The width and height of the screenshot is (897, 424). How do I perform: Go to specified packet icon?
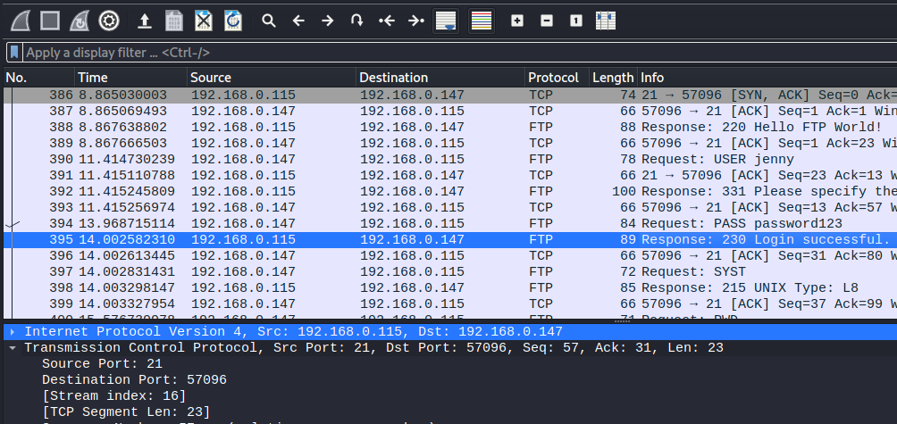click(x=357, y=21)
